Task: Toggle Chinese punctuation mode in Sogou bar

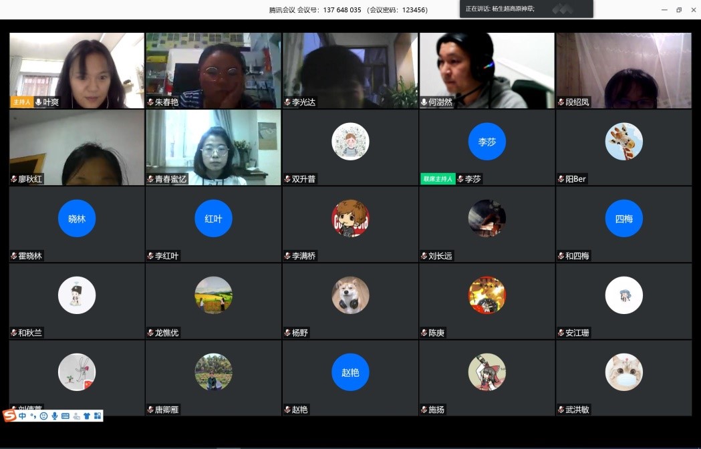Action: click(x=33, y=416)
